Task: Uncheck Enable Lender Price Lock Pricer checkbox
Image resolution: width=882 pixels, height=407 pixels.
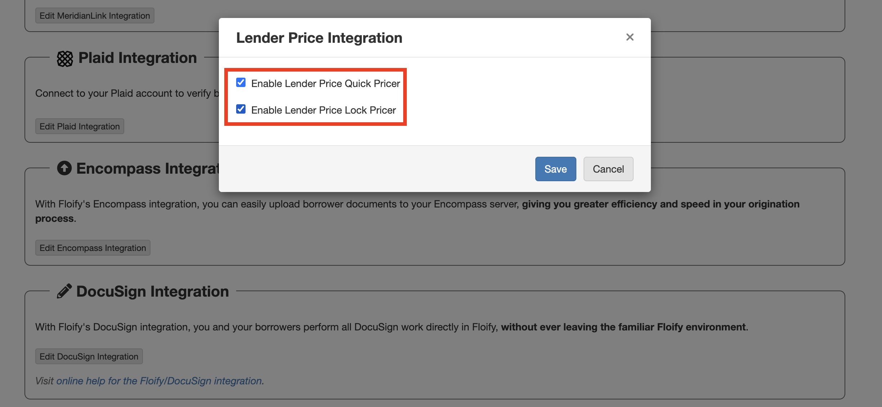Action: click(x=241, y=109)
